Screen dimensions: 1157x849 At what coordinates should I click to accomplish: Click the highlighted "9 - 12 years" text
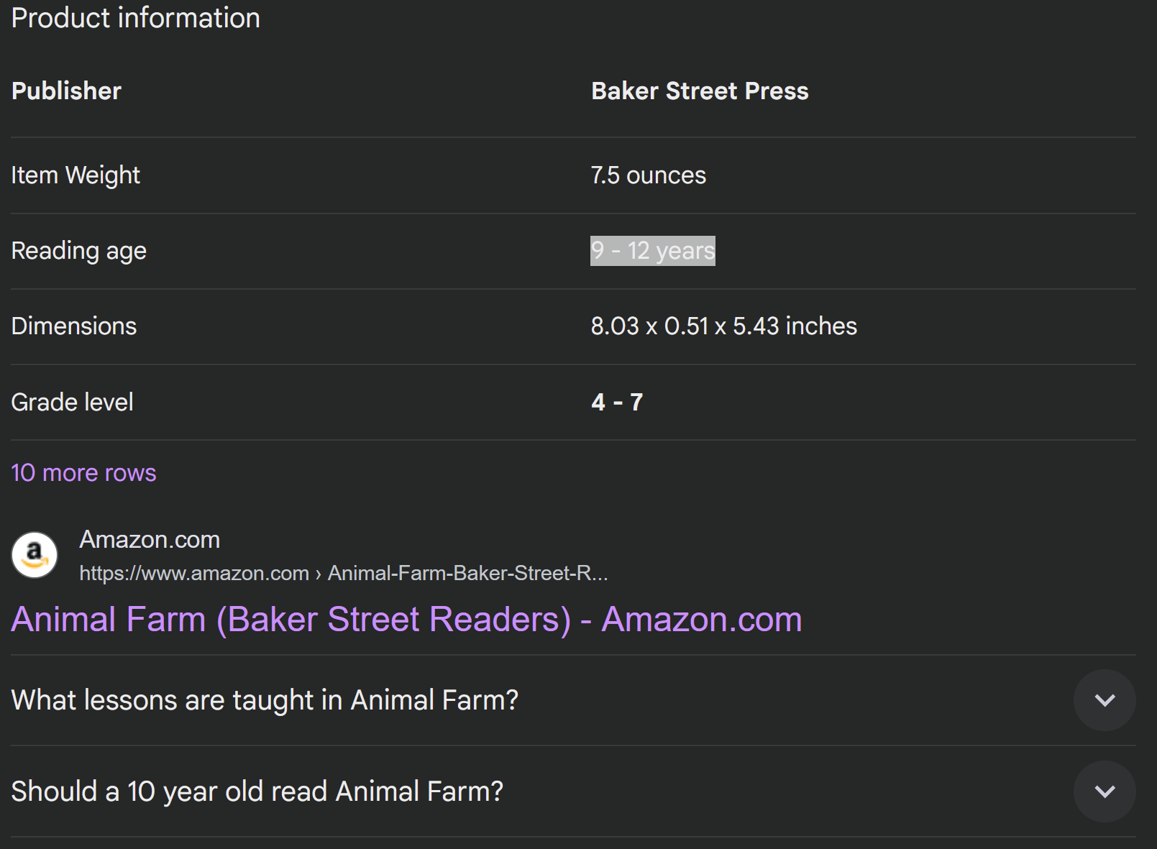click(x=653, y=251)
